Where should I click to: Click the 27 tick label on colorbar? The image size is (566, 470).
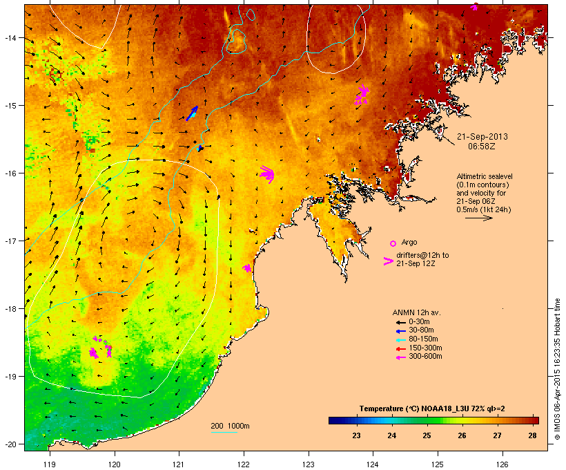498,435
